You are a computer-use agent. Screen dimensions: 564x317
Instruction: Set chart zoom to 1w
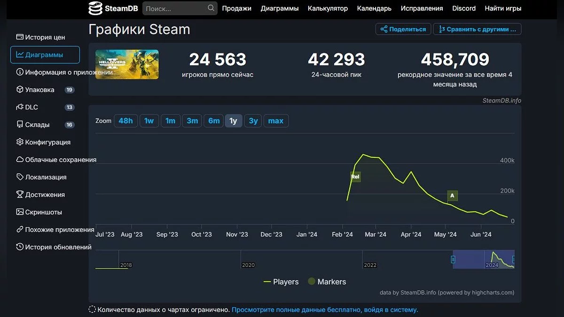pyautogui.click(x=149, y=121)
